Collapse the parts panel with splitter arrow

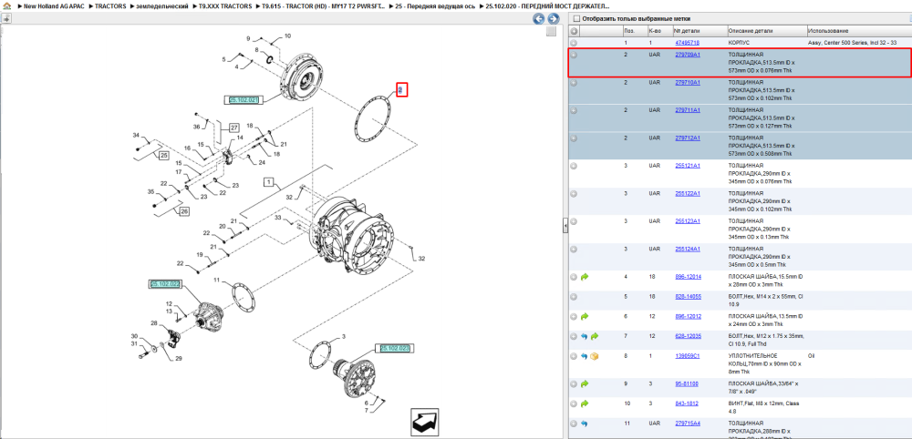(x=565, y=227)
